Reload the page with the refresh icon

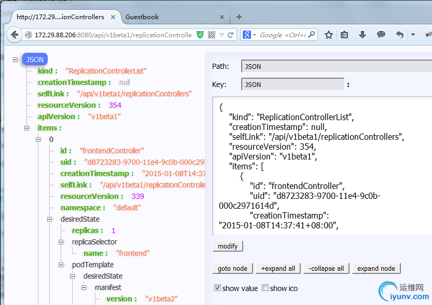(x=231, y=35)
